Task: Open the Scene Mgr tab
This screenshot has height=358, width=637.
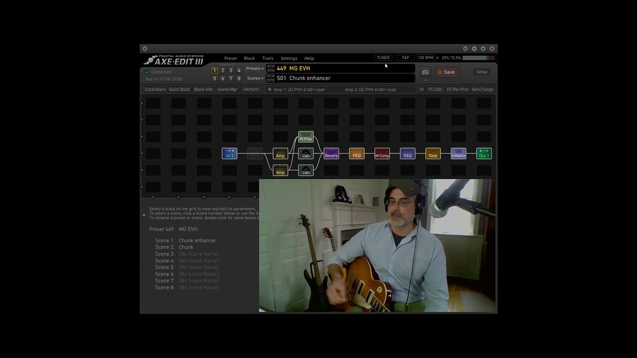Action: 227,89
